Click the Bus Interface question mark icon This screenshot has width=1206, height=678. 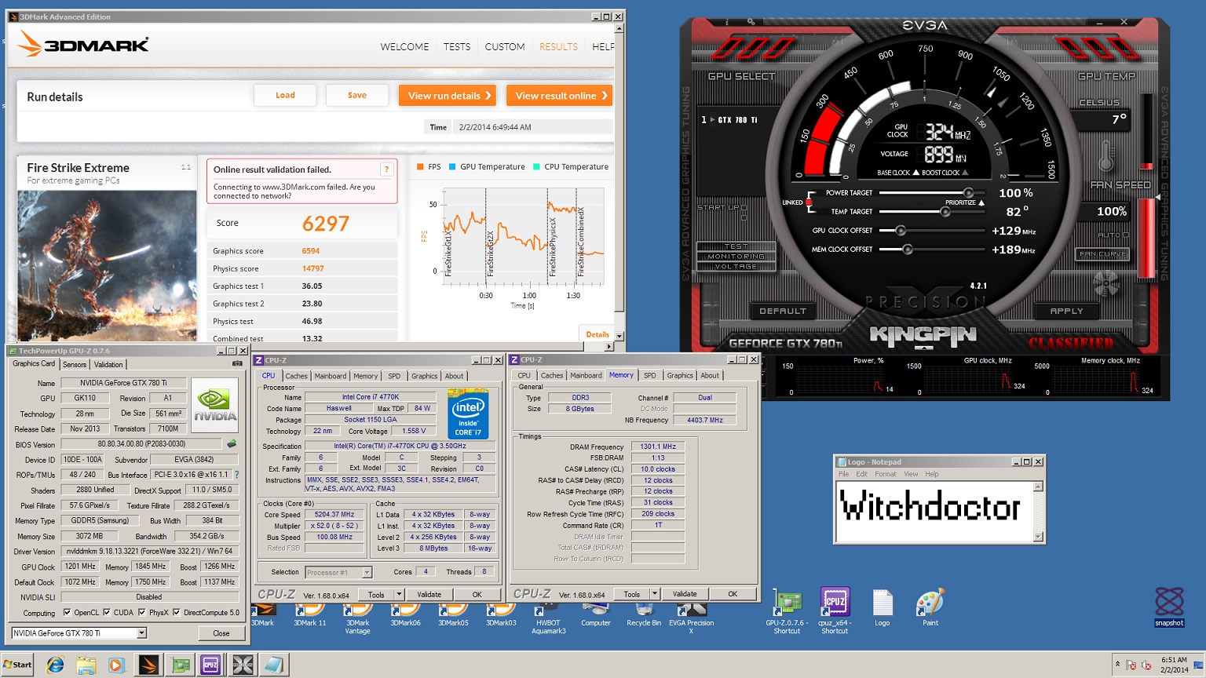(236, 475)
